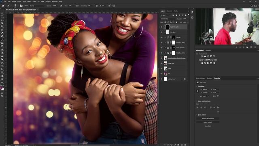Select the Lasso tool

[2, 20]
